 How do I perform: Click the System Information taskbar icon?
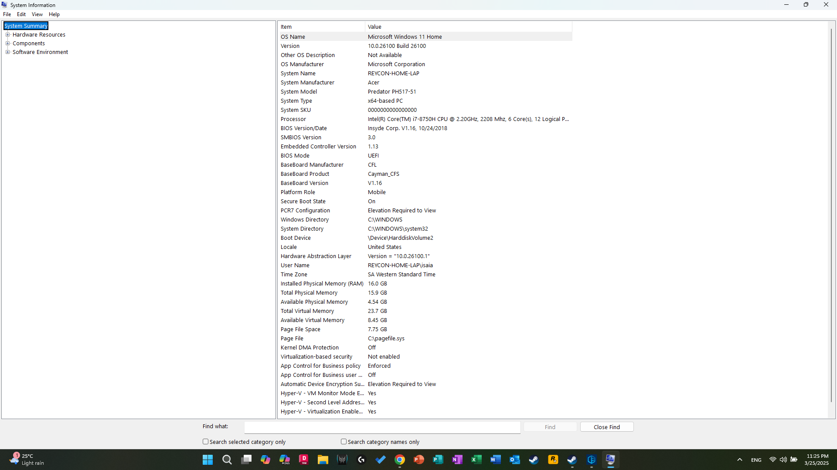[x=610, y=460]
